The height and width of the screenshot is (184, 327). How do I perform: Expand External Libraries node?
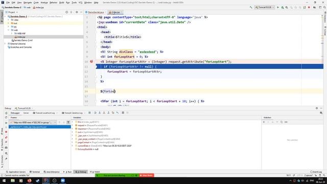[x=6, y=44]
